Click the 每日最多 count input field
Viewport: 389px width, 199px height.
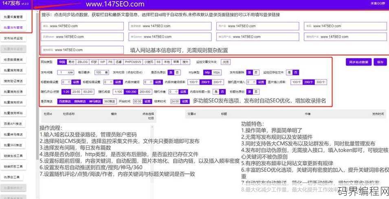(102, 72)
